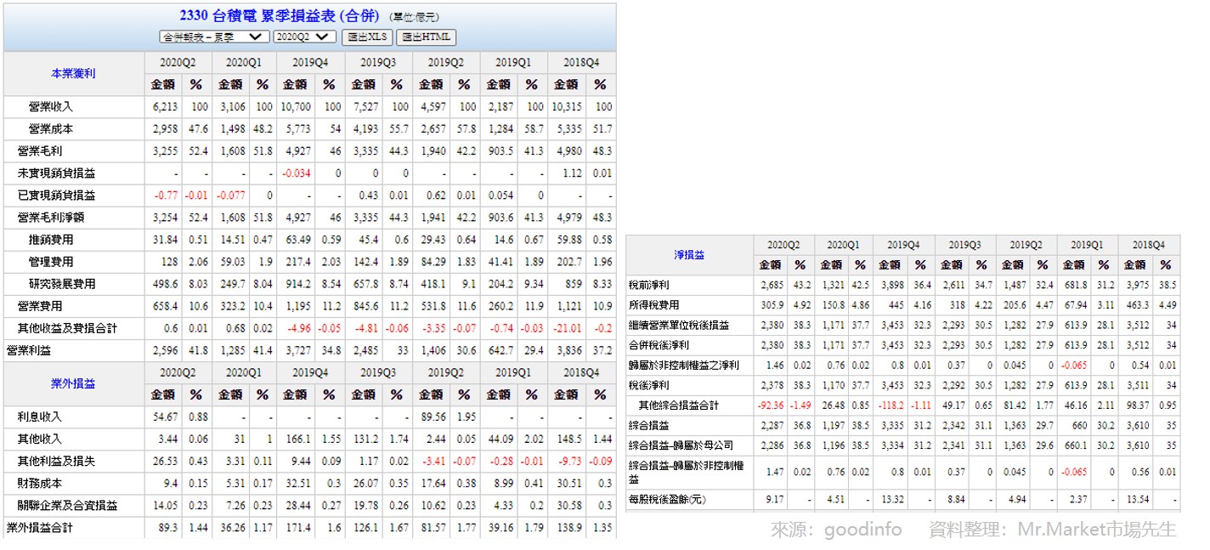Click the 2019Q1 header in 業外損益 section
Viewport: 1210px width, 550px height.
[513, 373]
